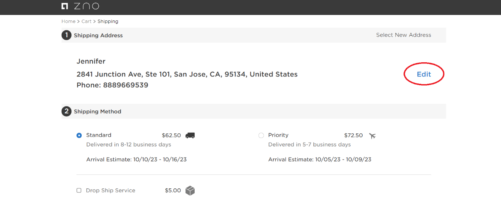Select the Standard shipping radio button
501x201 pixels.
[x=79, y=135]
